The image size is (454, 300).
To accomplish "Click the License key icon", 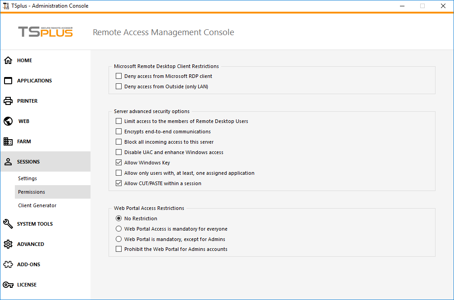I will (8, 285).
